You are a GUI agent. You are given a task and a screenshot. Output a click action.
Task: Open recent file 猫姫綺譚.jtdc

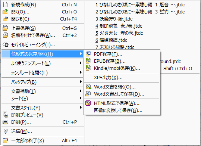pyautogui.click(x=111, y=40)
